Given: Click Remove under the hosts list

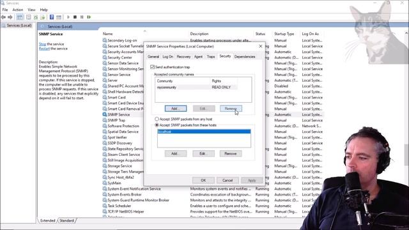Looking at the screenshot, I should point(231,153).
